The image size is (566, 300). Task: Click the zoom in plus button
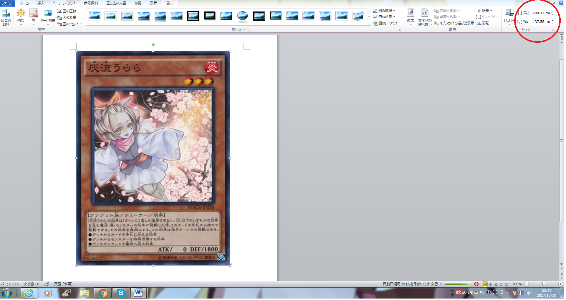(561, 284)
